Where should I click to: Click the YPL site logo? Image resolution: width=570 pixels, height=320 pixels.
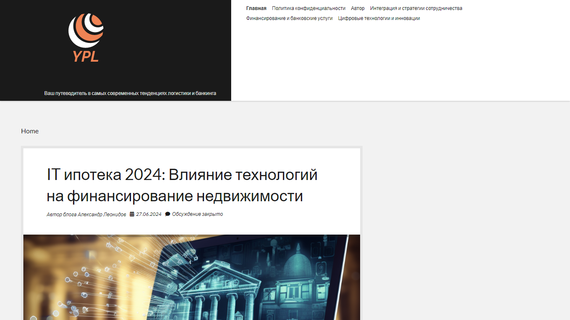click(x=86, y=37)
